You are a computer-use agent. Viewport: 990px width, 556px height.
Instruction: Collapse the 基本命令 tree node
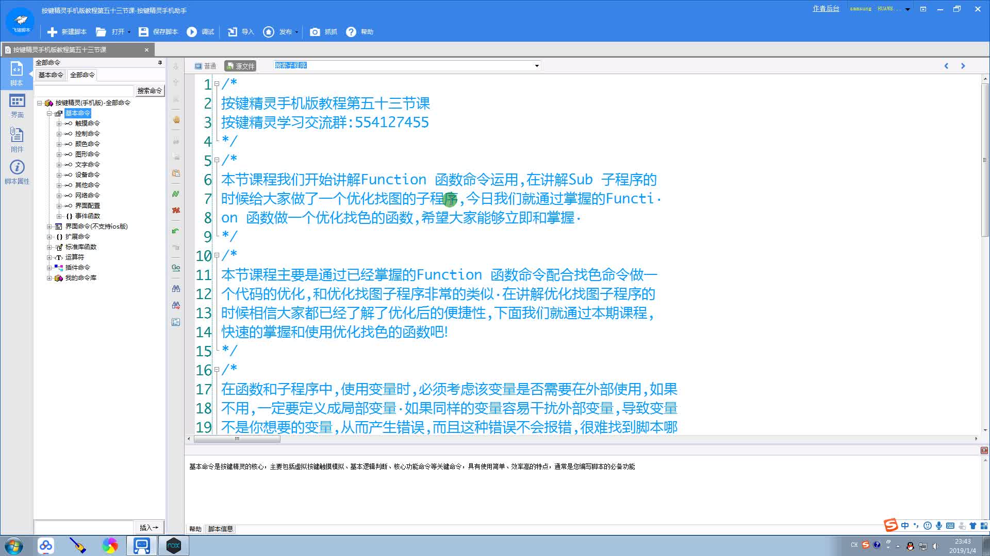point(49,113)
